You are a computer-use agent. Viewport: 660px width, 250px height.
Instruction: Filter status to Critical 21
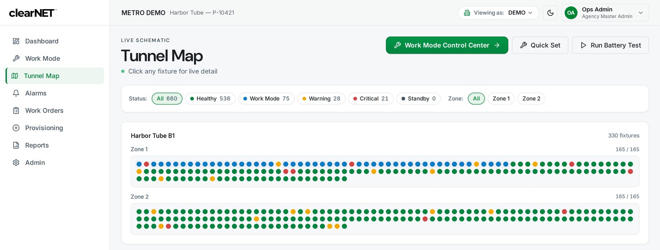pyautogui.click(x=371, y=99)
